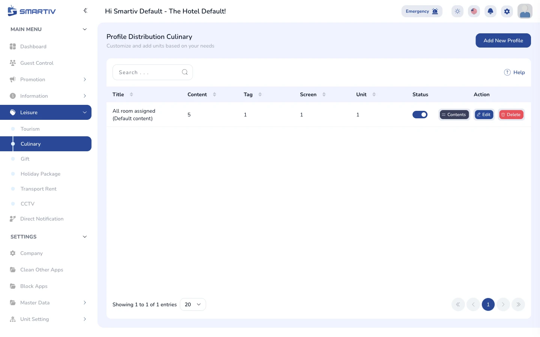Select page 1 in pagination
Image resolution: width=540 pixels, height=337 pixels.
pos(488,304)
